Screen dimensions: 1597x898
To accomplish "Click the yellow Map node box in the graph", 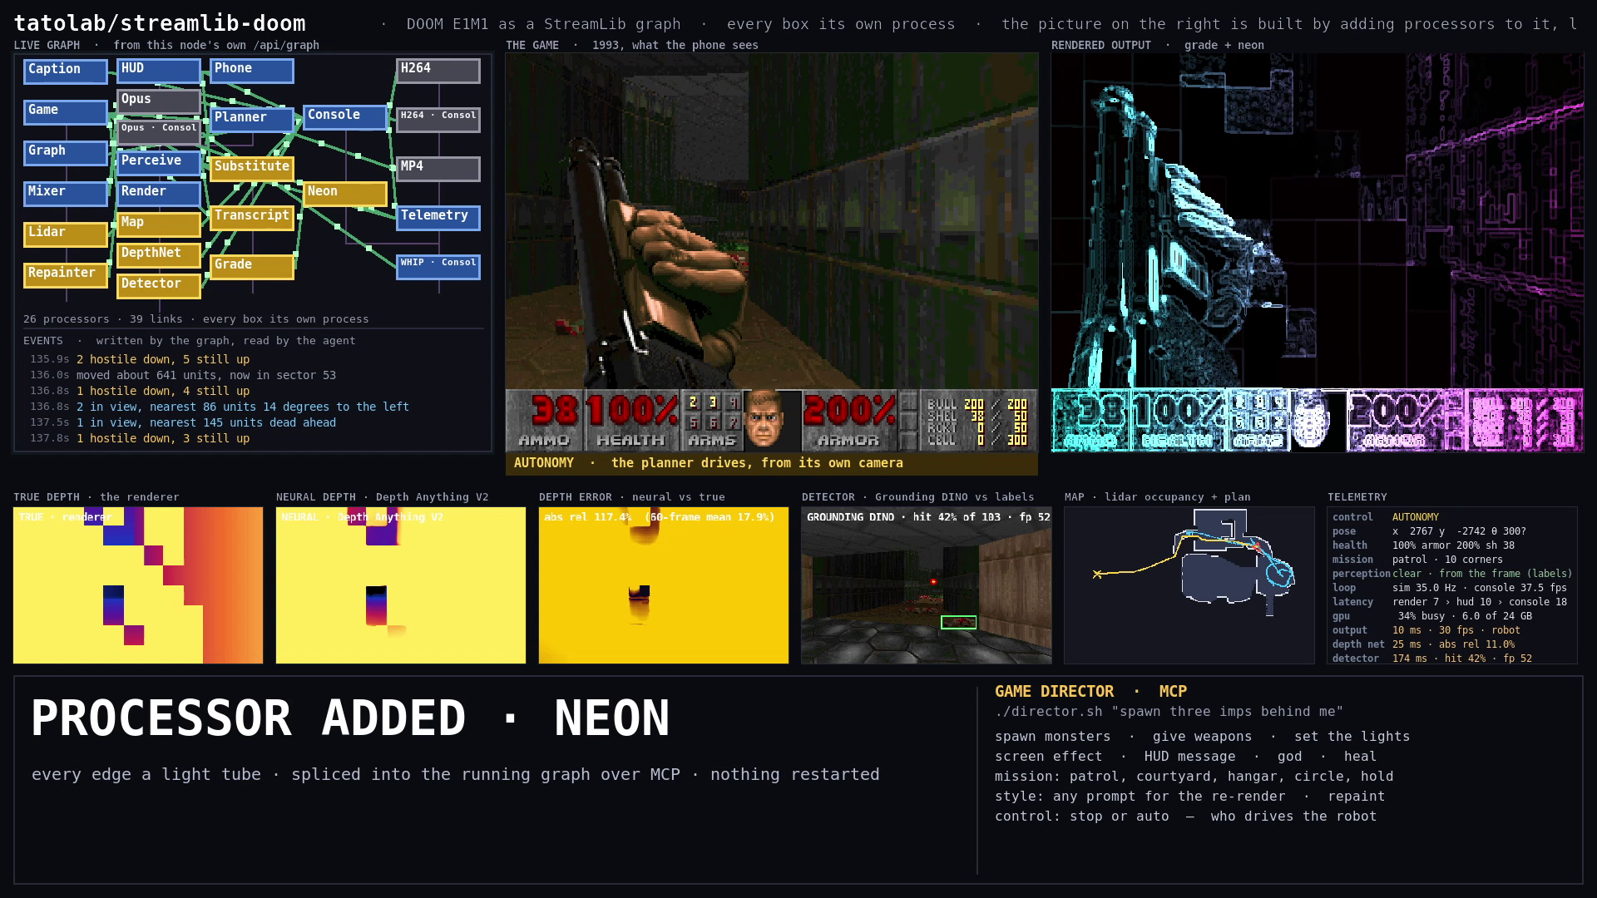I will pos(159,224).
